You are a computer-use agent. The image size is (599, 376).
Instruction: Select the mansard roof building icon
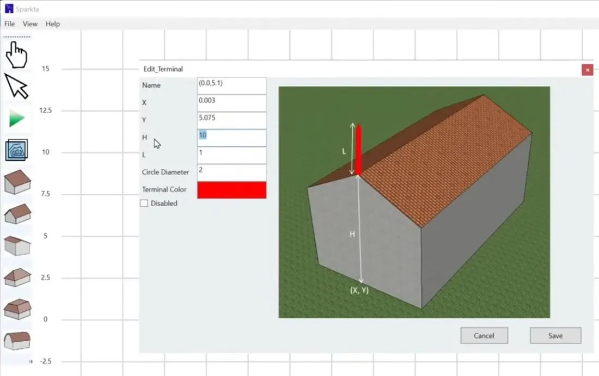[x=17, y=309]
